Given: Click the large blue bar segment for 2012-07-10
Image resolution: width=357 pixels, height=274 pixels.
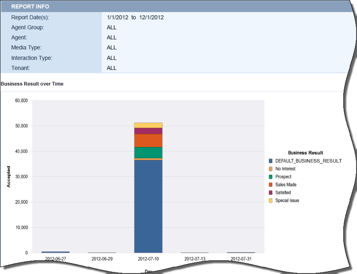Looking at the screenshot, I should pos(148,205).
